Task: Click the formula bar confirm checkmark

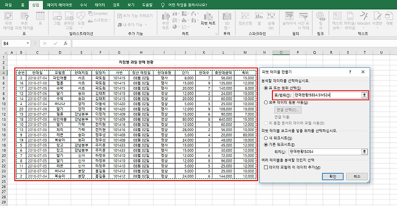Action: (55, 44)
